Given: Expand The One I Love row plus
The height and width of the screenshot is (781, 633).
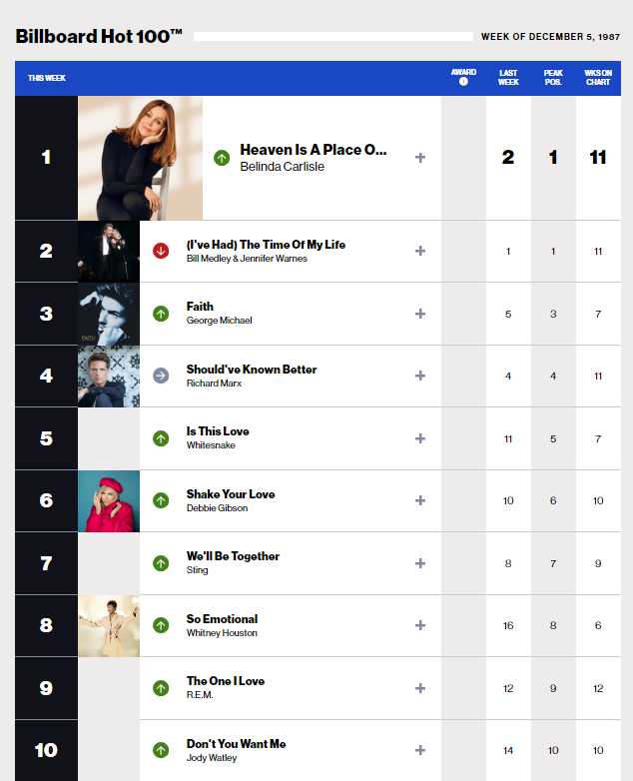Looking at the screenshot, I should click(420, 688).
